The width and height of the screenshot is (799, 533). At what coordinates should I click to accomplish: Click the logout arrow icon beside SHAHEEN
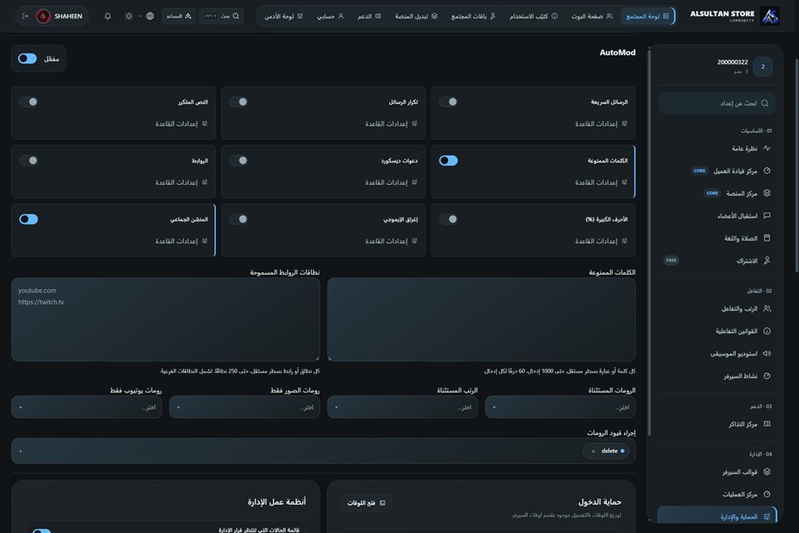click(25, 17)
